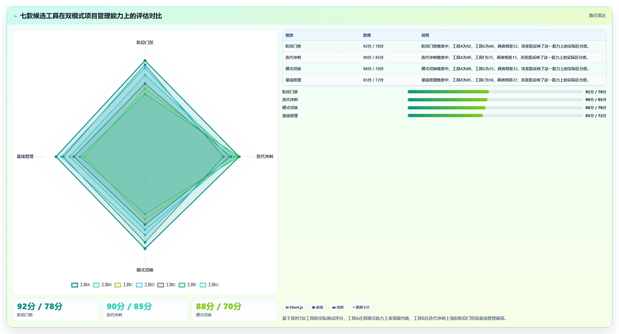Screen dimensions: 619x334
Task: Click the 模式切换 progress bar
Action: pyautogui.click(x=495, y=108)
